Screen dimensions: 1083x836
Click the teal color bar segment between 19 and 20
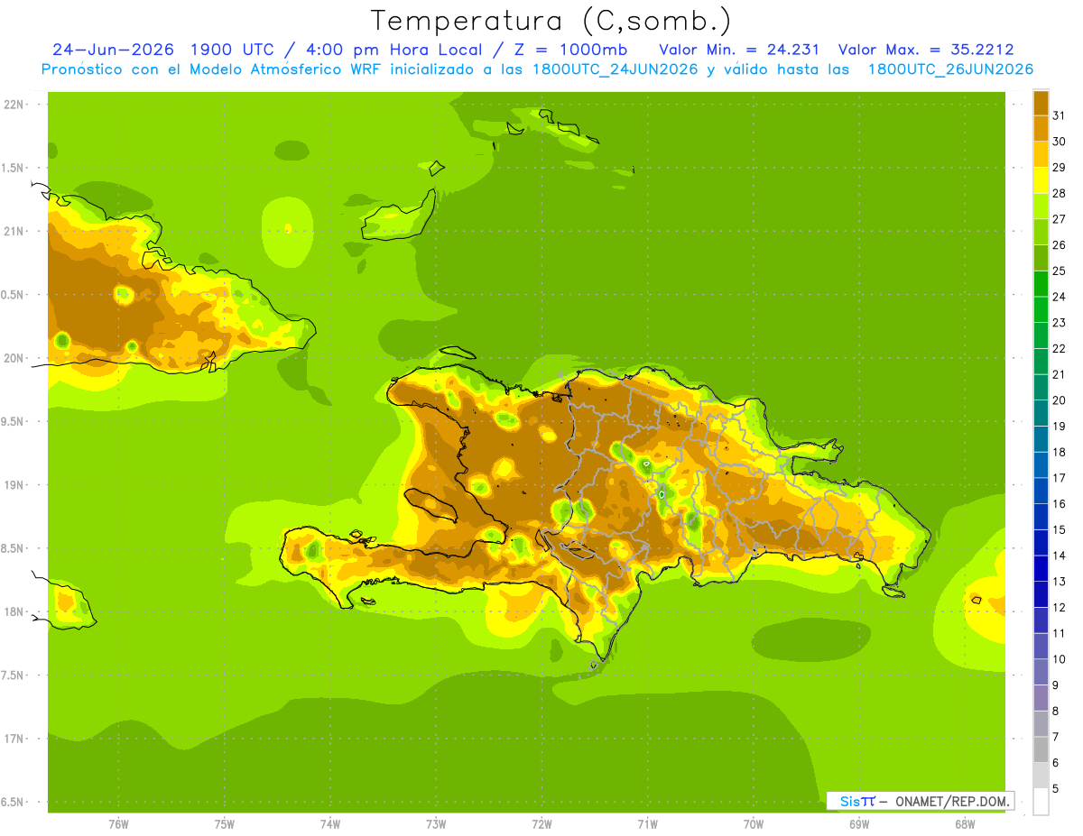[1041, 413]
